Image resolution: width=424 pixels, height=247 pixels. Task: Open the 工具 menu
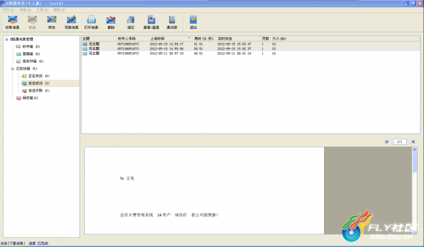(42, 10)
